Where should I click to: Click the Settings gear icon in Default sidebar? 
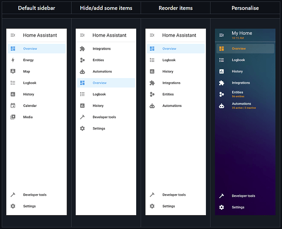click(13, 206)
